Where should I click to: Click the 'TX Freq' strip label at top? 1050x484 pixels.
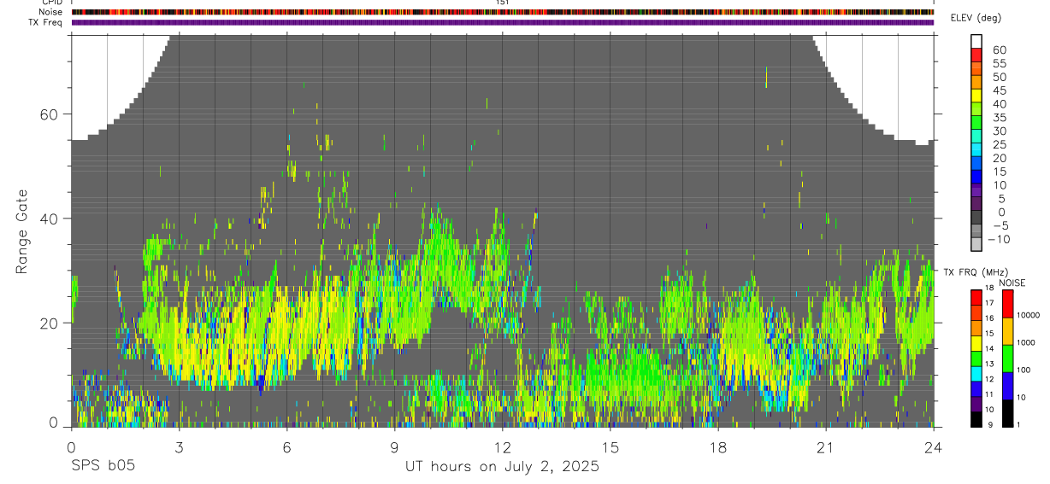click(46, 22)
